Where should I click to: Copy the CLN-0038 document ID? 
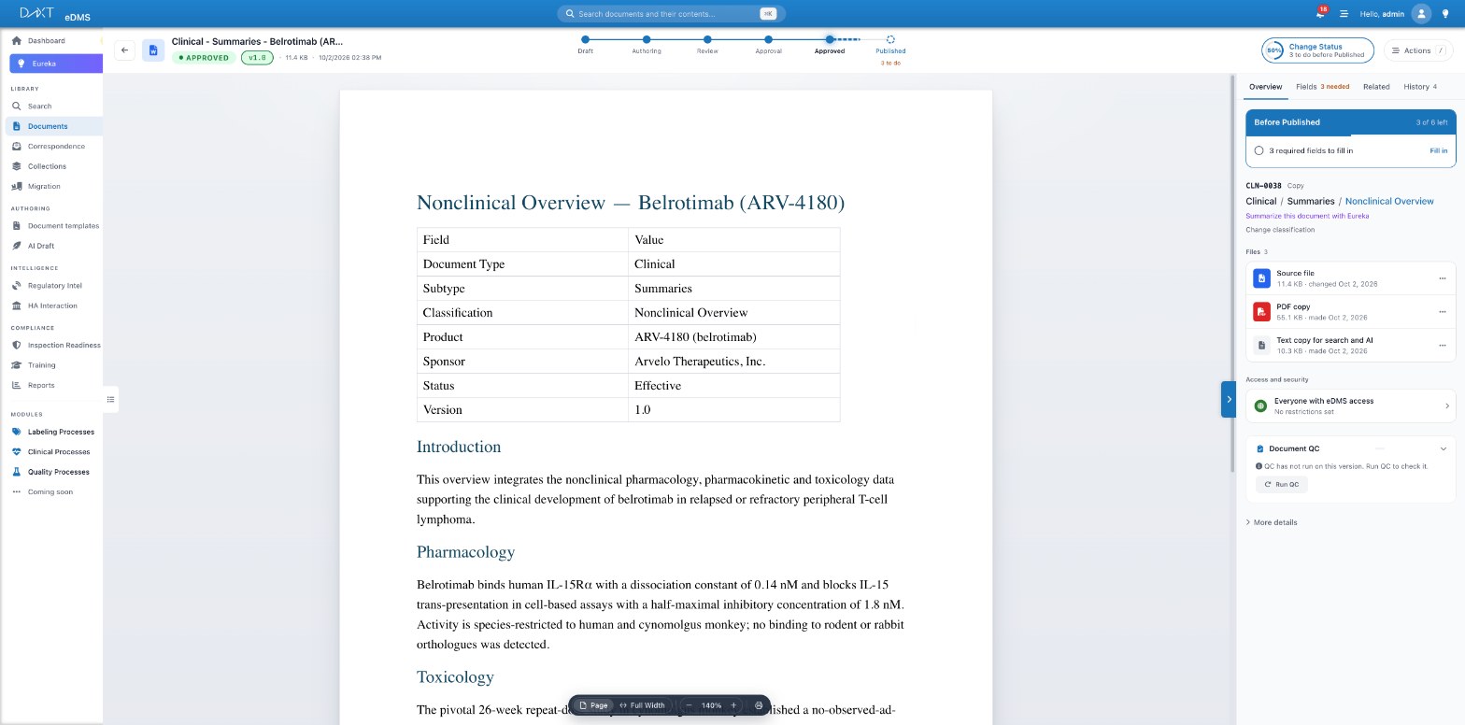(x=1295, y=186)
